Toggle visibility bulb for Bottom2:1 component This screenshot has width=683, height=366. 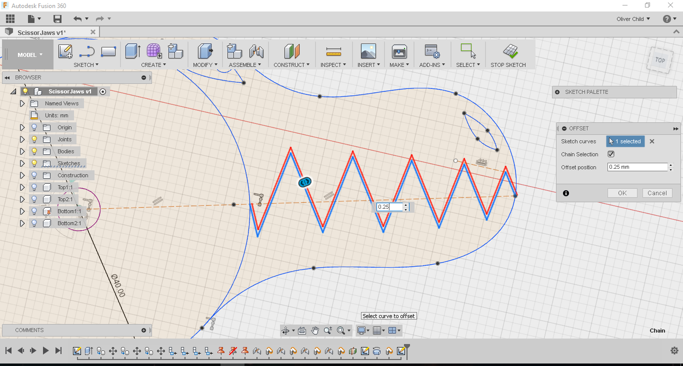point(34,223)
